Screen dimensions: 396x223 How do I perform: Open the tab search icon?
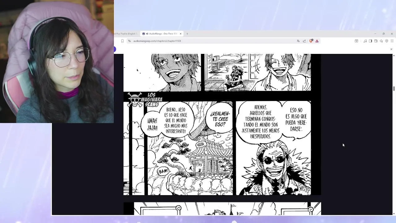[356, 41]
